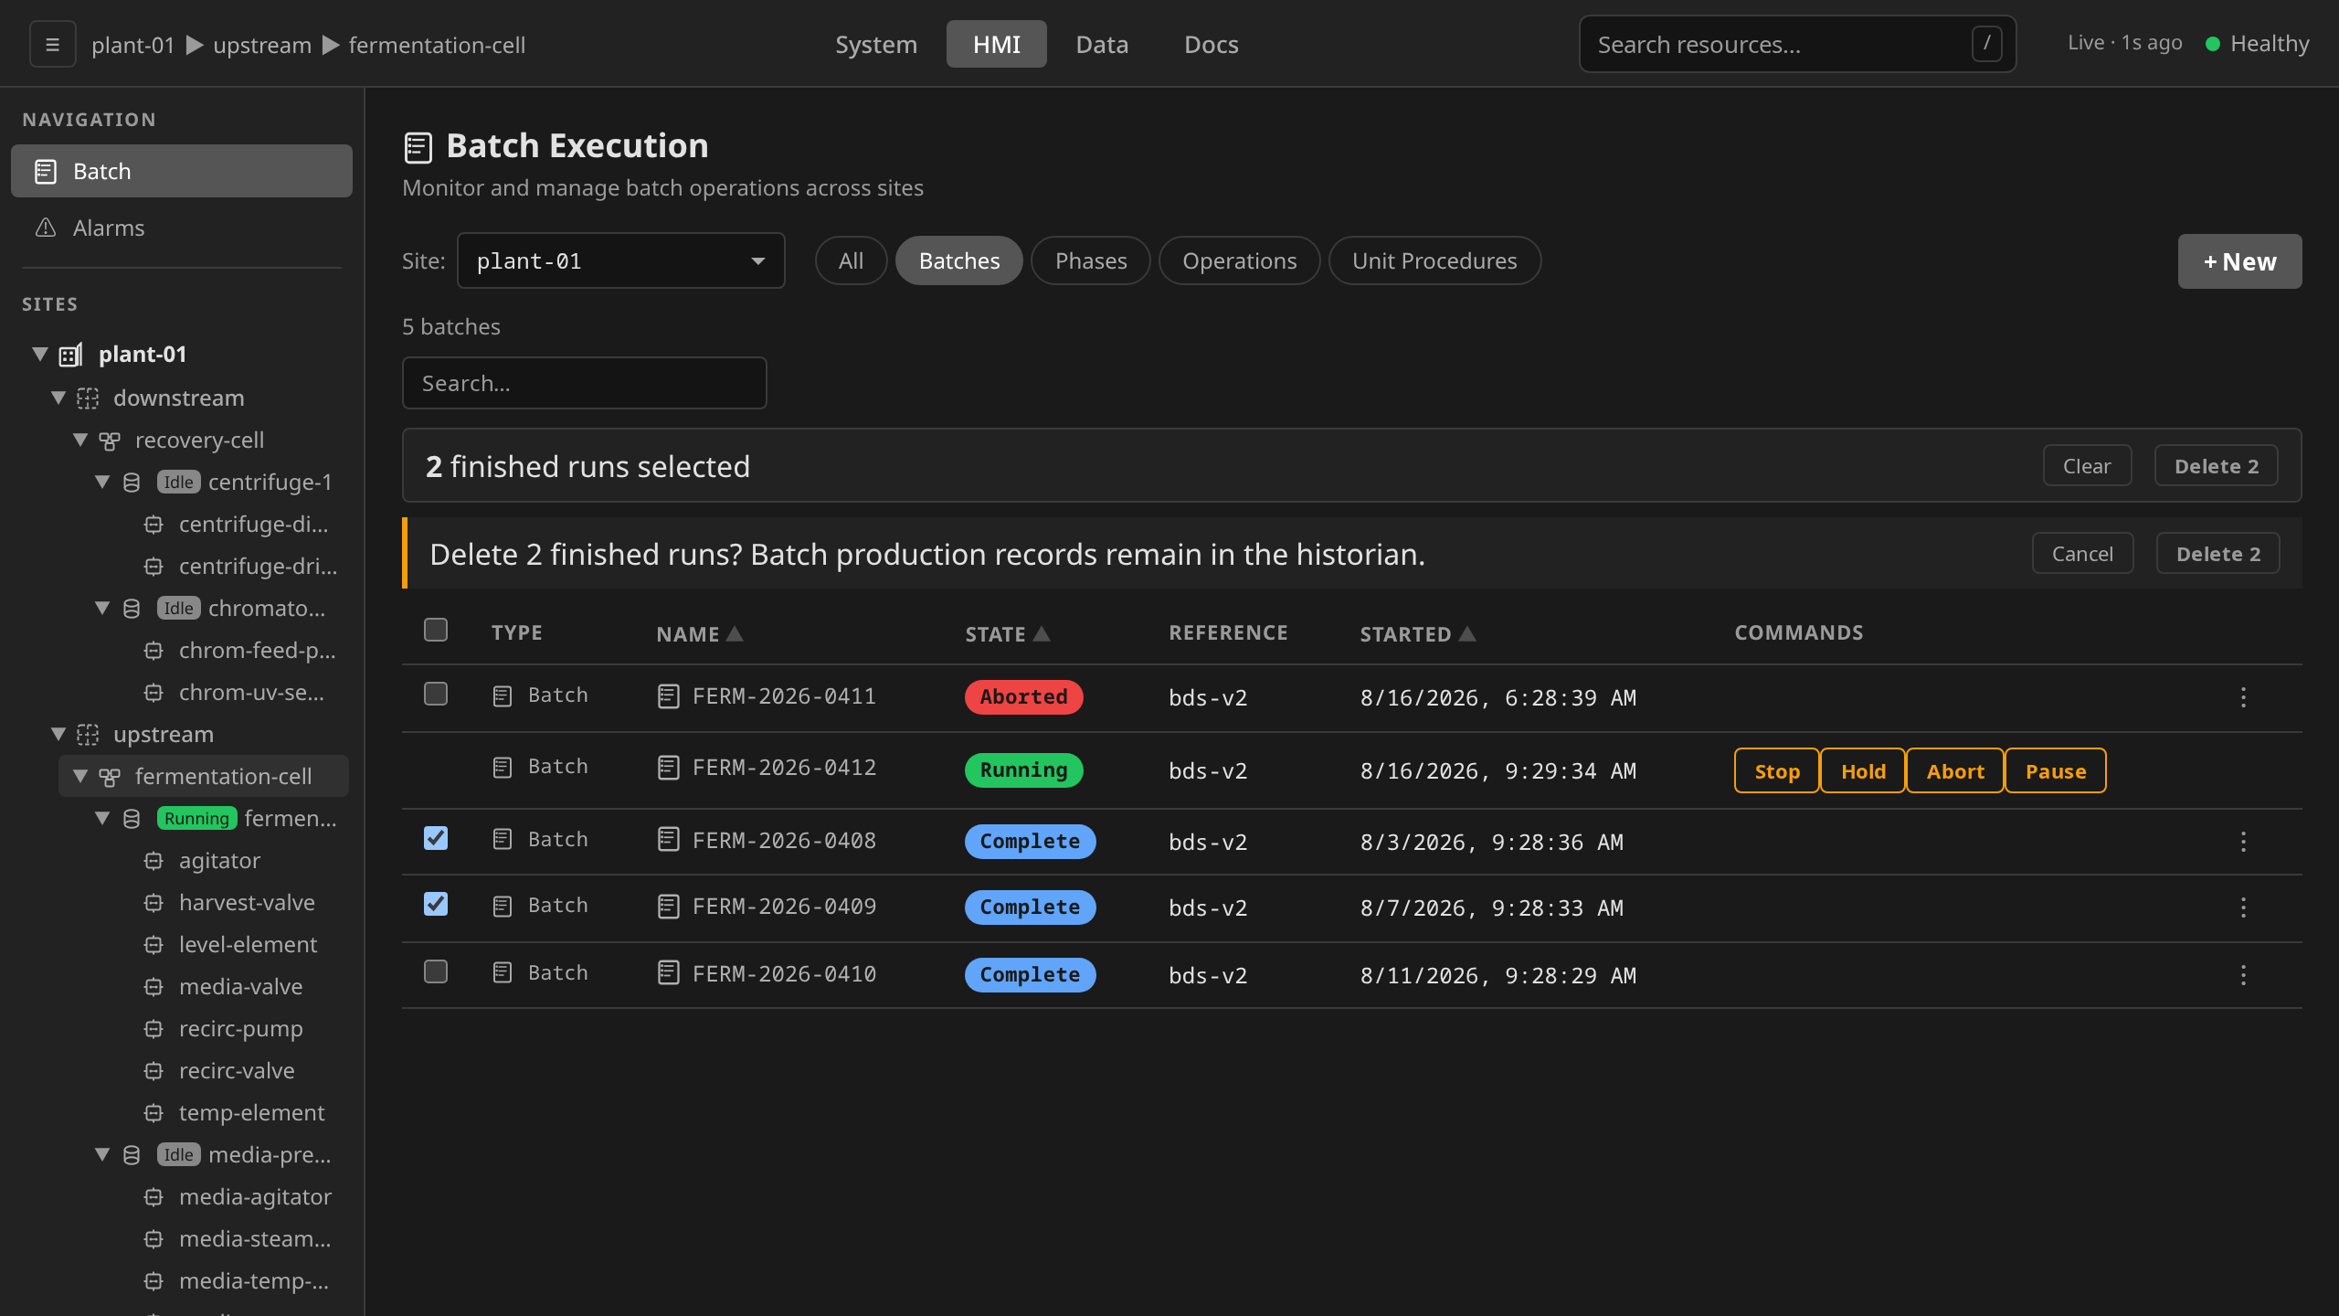2339x1316 pixels.
Task: Open row menu for FERM-2026-0409
Action: click(2243, 907)
